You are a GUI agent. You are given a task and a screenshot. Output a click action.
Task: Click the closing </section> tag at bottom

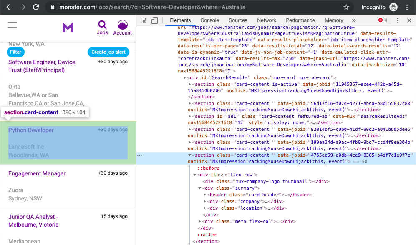[206, 241]
